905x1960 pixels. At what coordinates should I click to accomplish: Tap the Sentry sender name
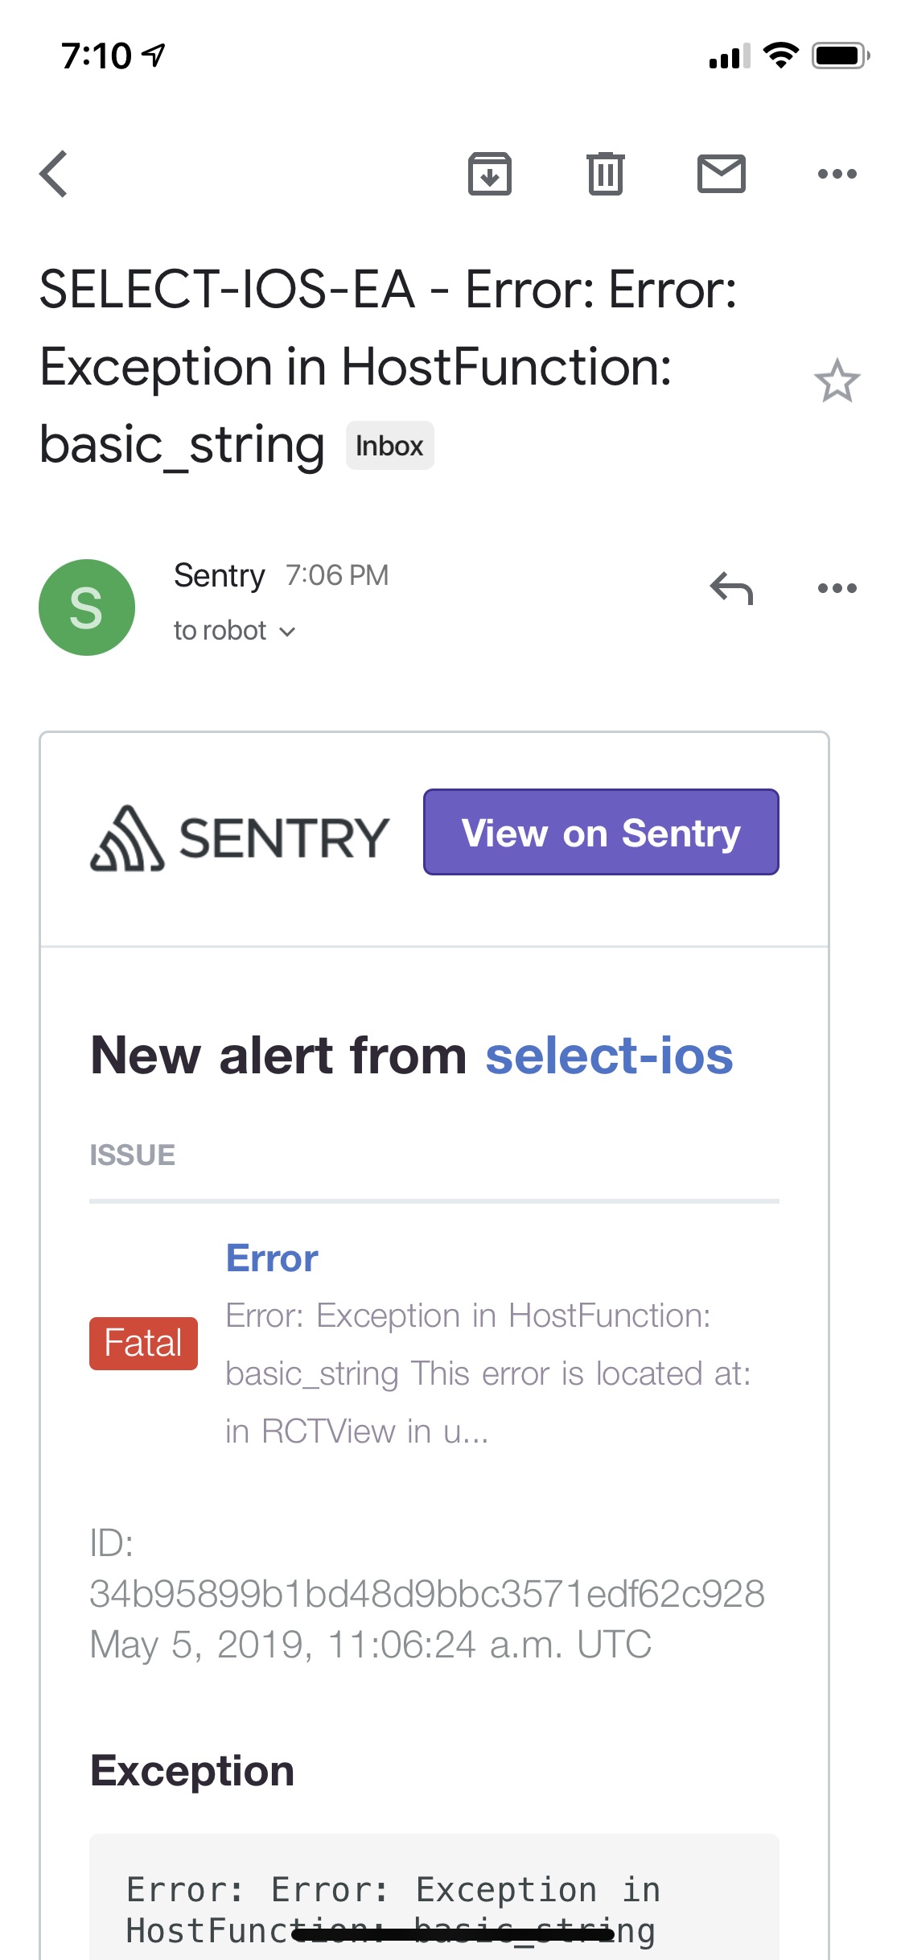click(x=219, y=575)
